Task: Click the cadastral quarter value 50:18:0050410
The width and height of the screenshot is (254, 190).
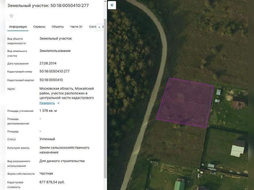Action: pos(51,80)
